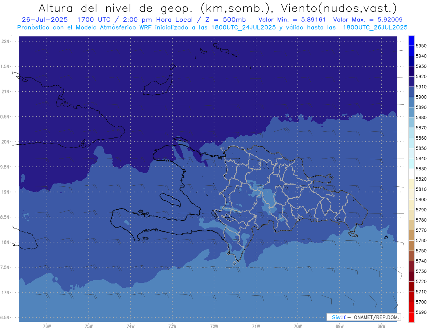Click the legend value 5770
The height and width of the screenshot is (331, 428).
coord(421,230)
